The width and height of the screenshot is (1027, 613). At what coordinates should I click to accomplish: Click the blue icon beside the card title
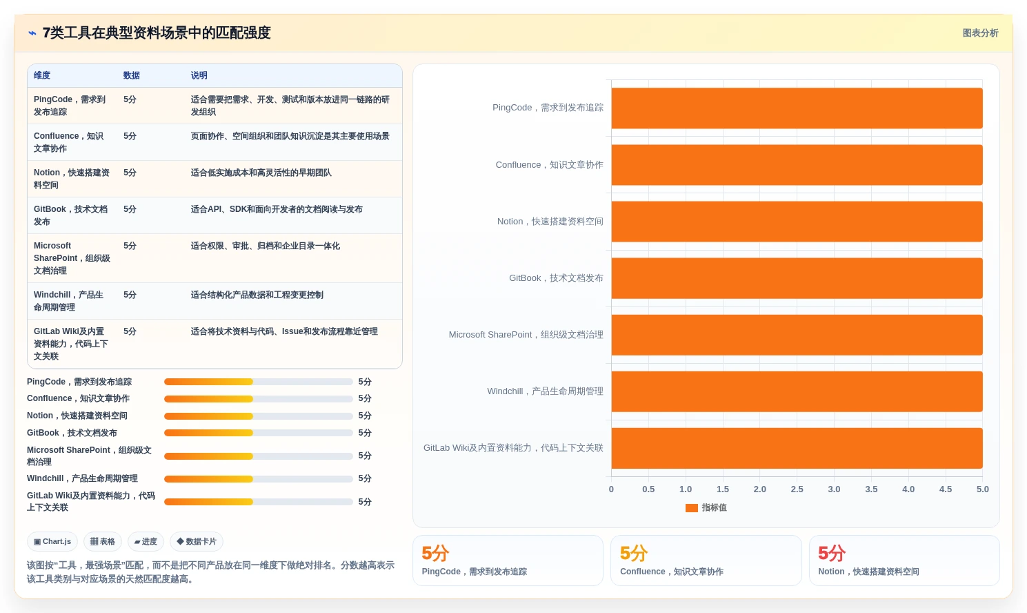32,33
